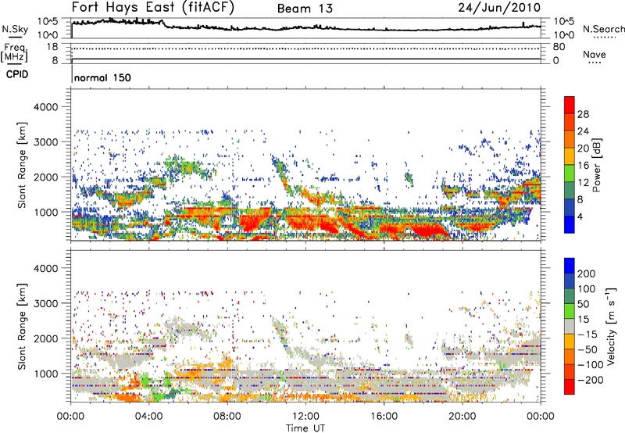Viewport: 625px width, 433px height.
Task: Click the 'Velocity [m s-1]' colorbar title
Action: coord(611,326)
